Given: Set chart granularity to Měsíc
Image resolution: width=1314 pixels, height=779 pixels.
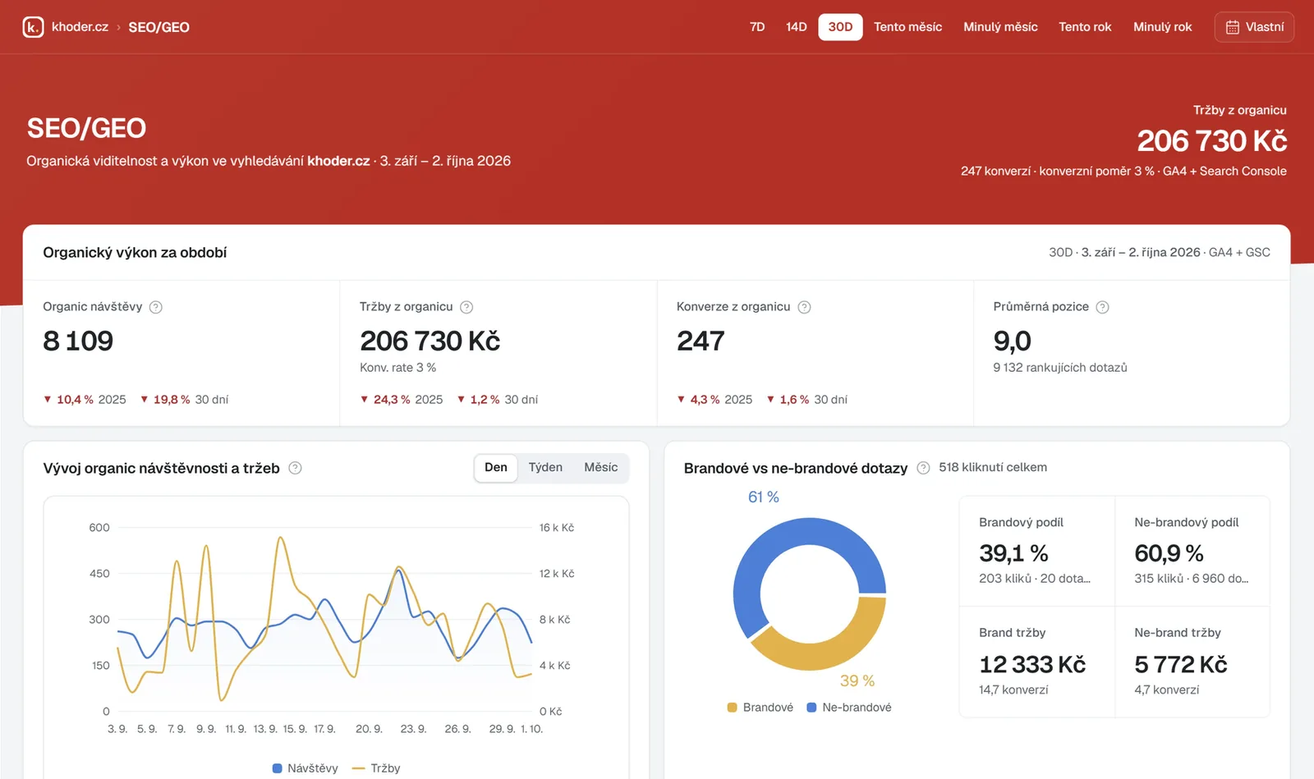Looking at the screenshot, I should pyautogui.click(x=600, y=468).
